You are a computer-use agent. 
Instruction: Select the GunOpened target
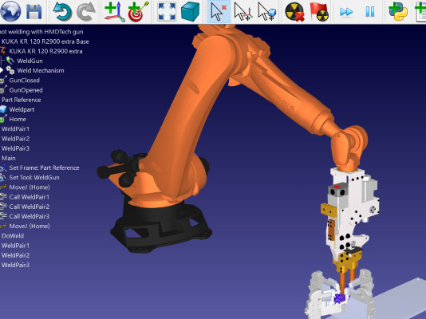click(26, 90)
